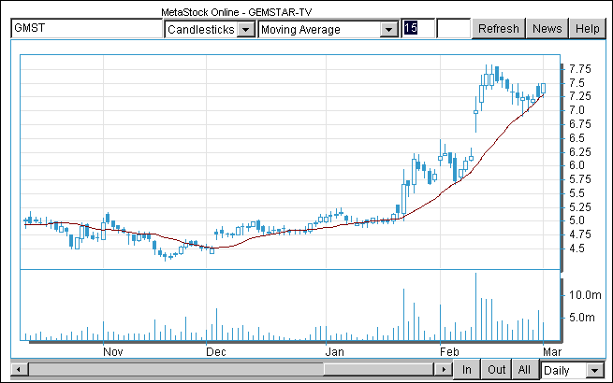Zoom out with the Out button
The height and width of the screenshot is (383, 613).
tap(497, 369)
